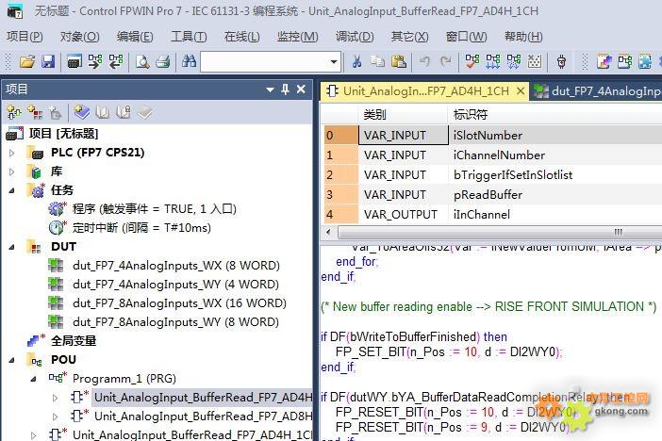This screenshot has width=662, height=441.
Task: Click the paste clipboard icon
Action: coord(399,62)
